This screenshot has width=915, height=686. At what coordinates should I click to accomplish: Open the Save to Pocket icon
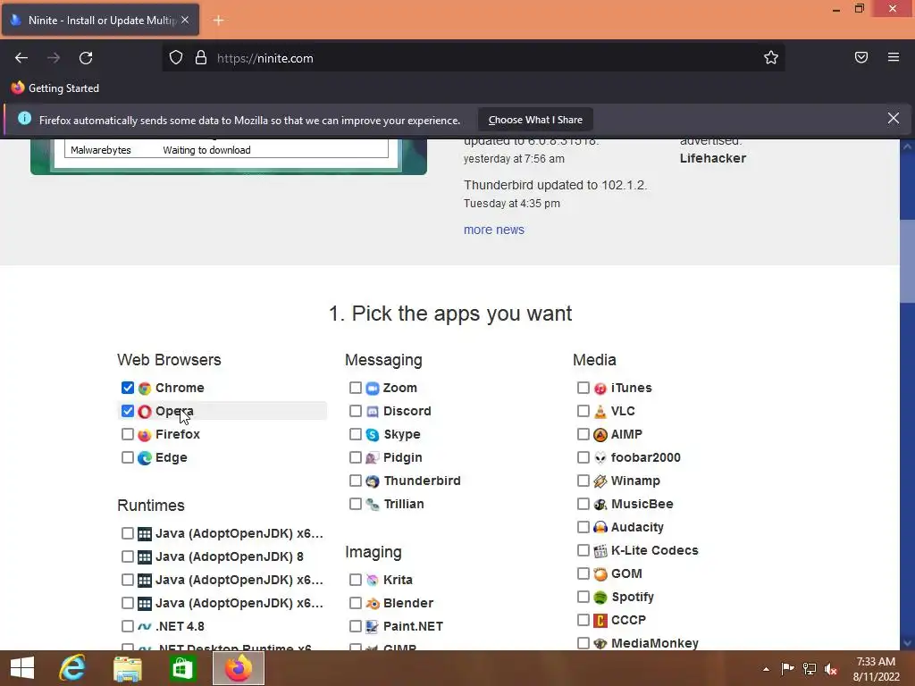861,57
